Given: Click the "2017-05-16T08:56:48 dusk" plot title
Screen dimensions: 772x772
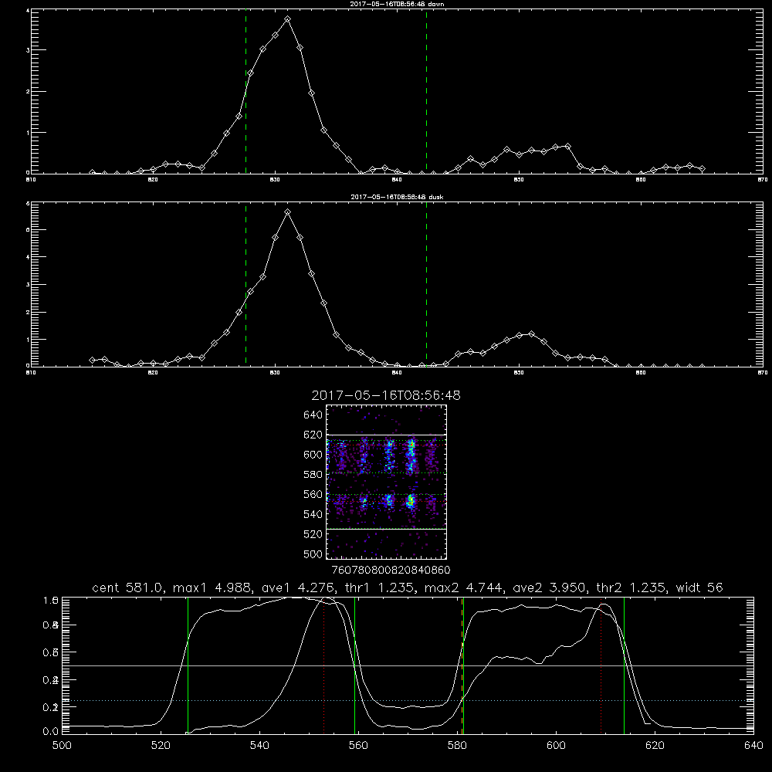Looking at the screenshot, I should (397, 197).
